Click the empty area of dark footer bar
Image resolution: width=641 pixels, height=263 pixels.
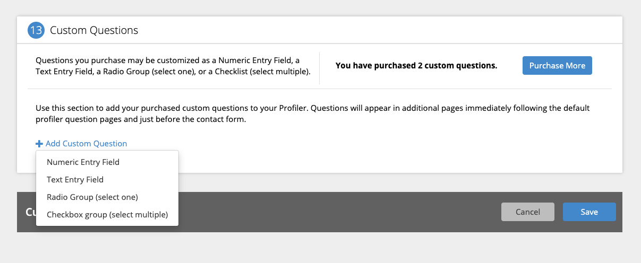click(340, 212)
